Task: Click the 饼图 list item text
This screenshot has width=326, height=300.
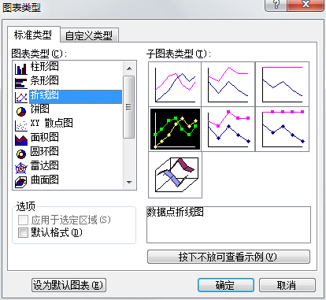Action: coord(40,109)
